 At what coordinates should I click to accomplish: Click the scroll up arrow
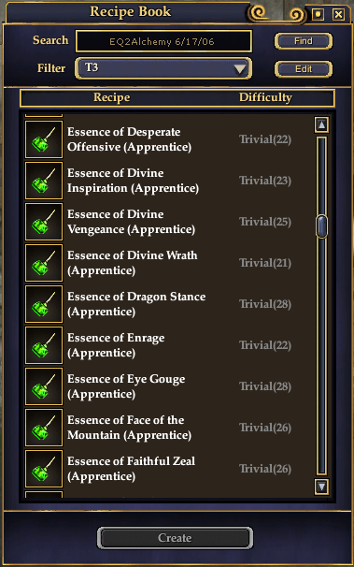click(x=321, y=124)
